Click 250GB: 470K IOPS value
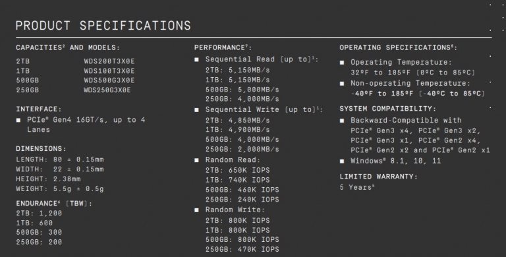Viewport: 506px width, 257px height. (x=242, y=249)
